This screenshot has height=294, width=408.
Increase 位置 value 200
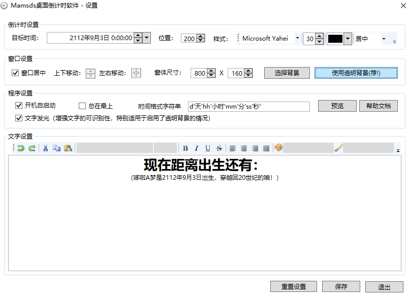point(201,36)
